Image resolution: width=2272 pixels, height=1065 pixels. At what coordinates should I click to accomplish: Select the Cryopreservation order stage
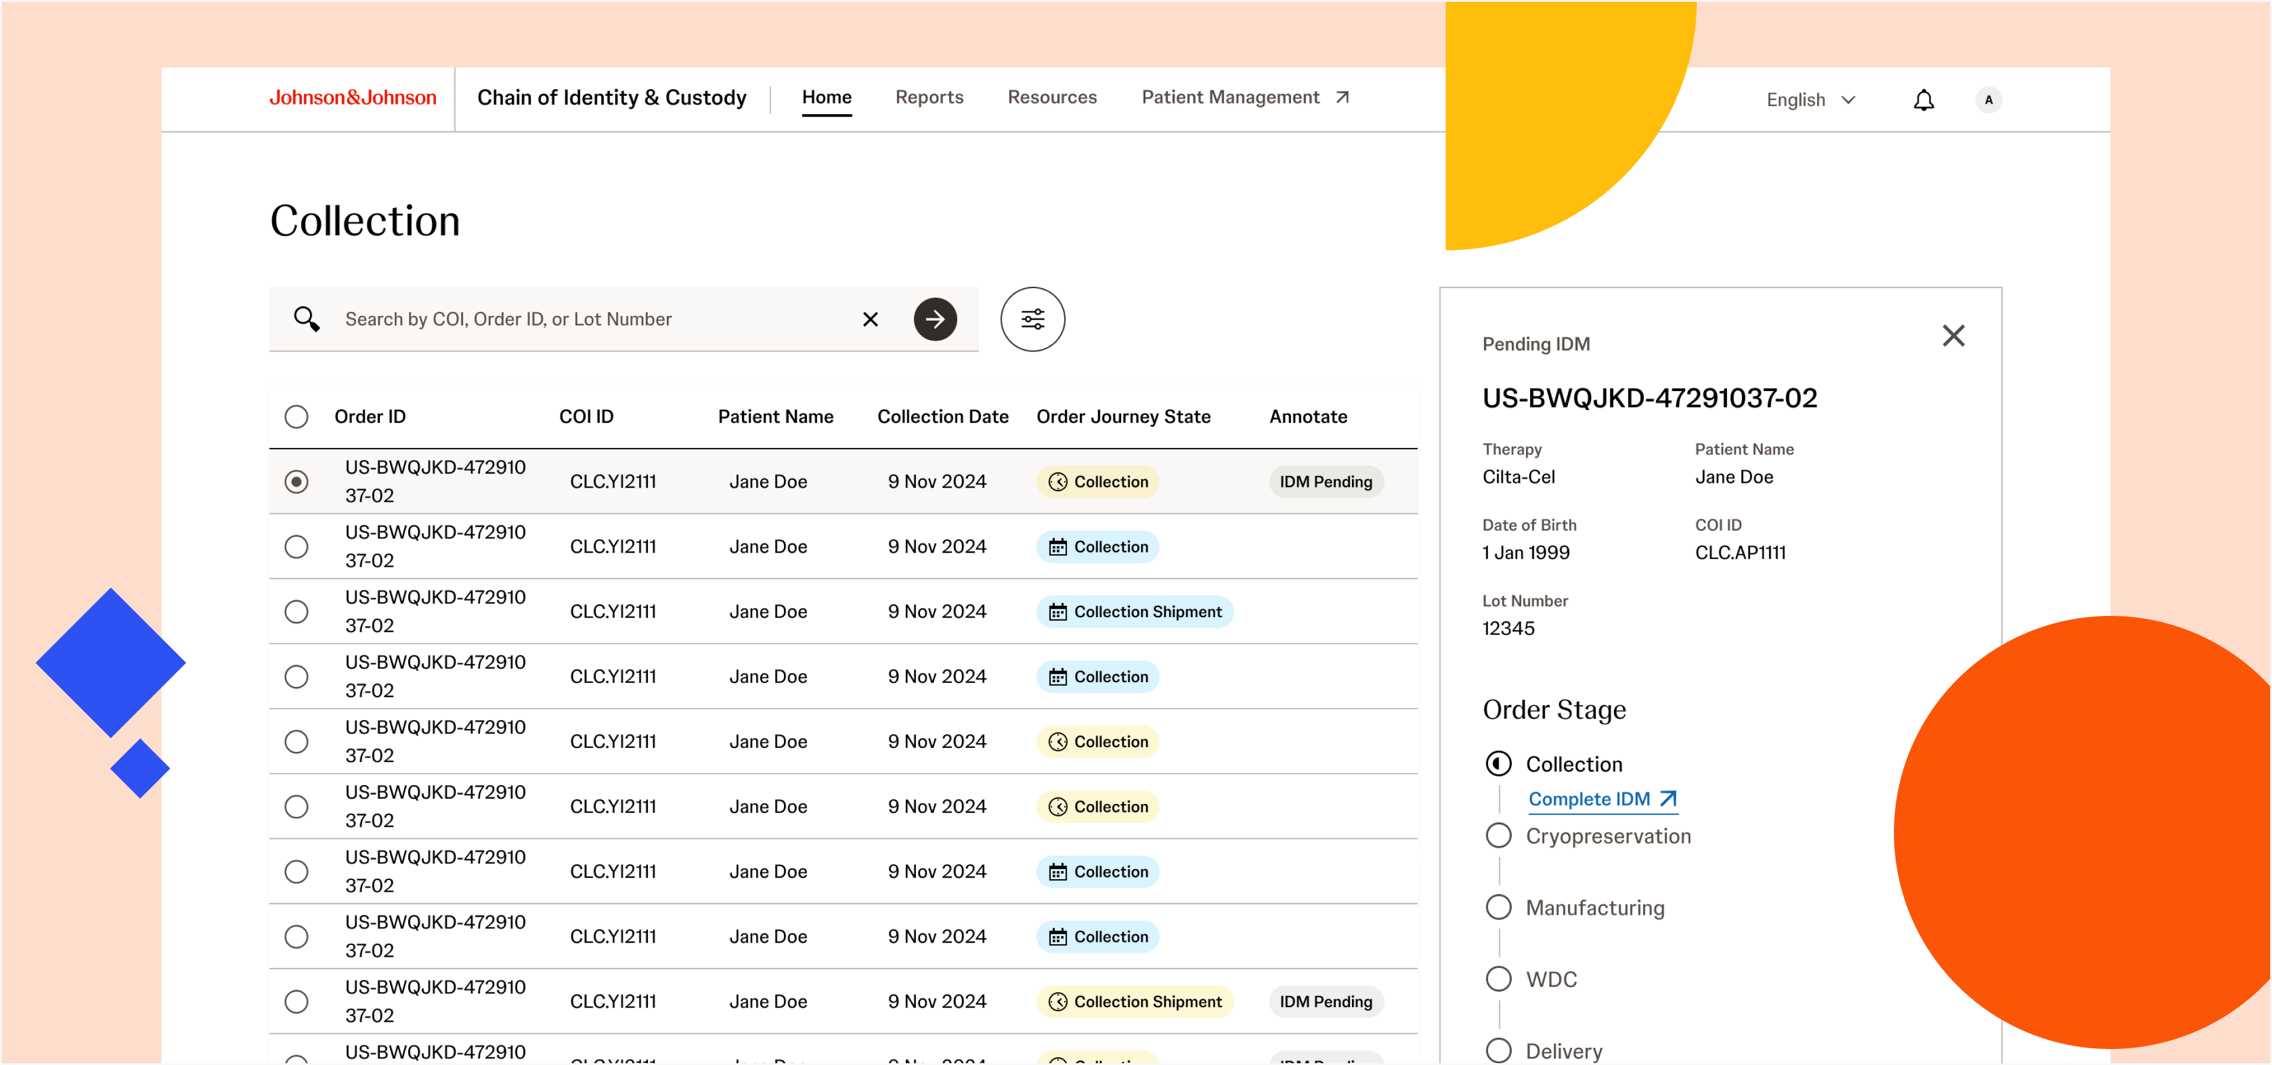1607,836
